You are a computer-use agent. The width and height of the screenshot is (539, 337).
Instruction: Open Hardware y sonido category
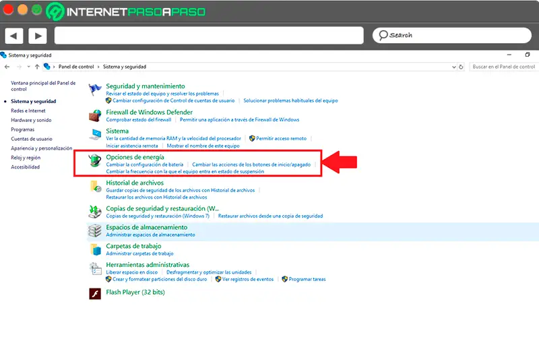tap(31, 120)
